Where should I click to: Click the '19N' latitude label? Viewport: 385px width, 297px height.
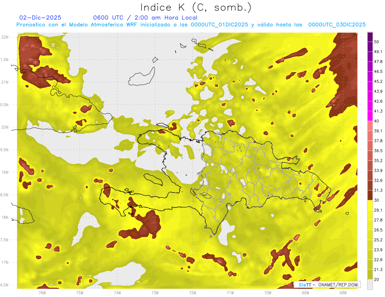(4, 172)
